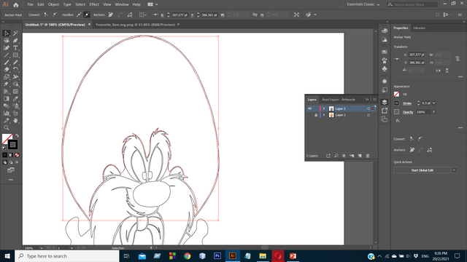Toggle constrain width and height proportions link
The height and width of the screenshot is (262, 467).
458,59
